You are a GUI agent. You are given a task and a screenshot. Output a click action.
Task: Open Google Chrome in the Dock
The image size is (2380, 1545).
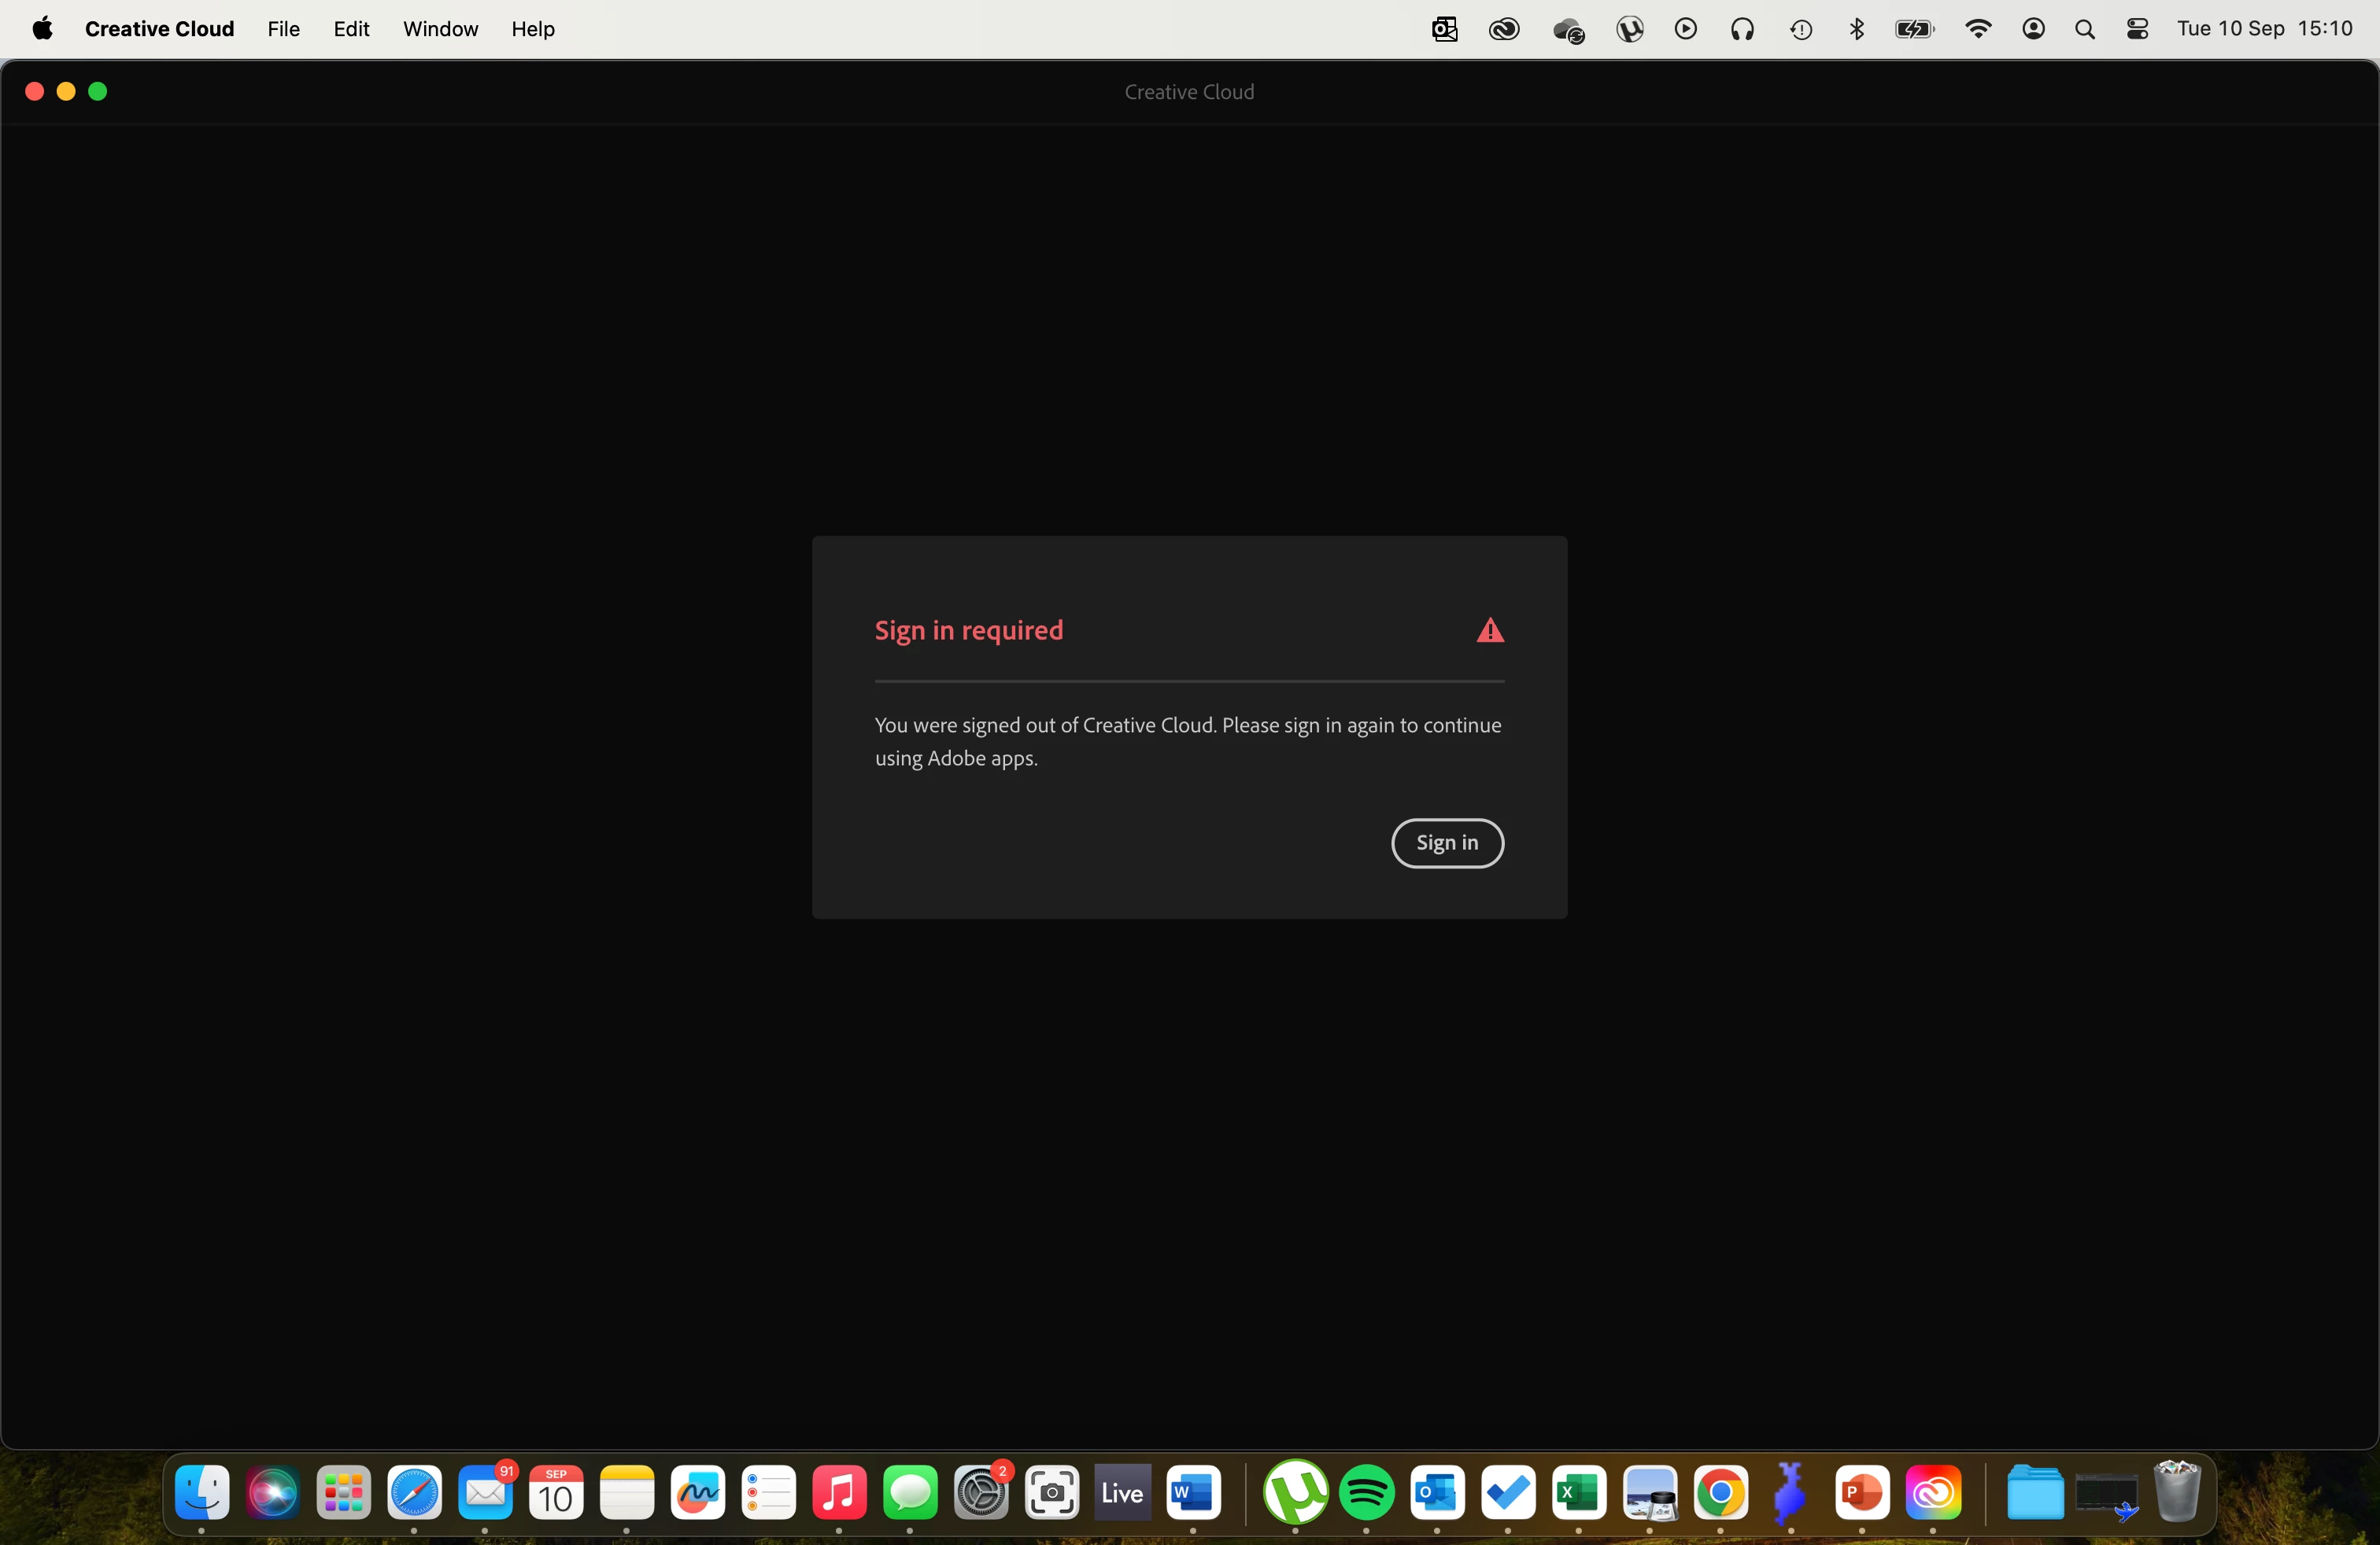1720,1493
